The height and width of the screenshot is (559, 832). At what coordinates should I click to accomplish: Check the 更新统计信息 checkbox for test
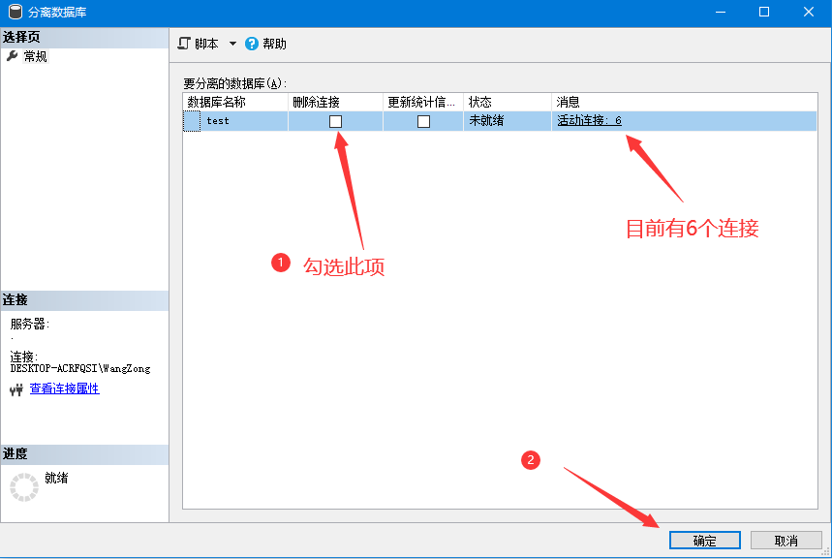[x=423, y=121]
